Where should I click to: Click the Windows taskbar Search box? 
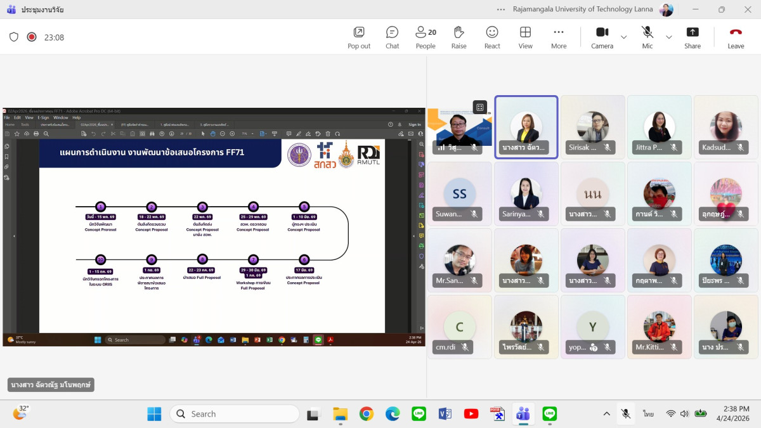(234, 414)
